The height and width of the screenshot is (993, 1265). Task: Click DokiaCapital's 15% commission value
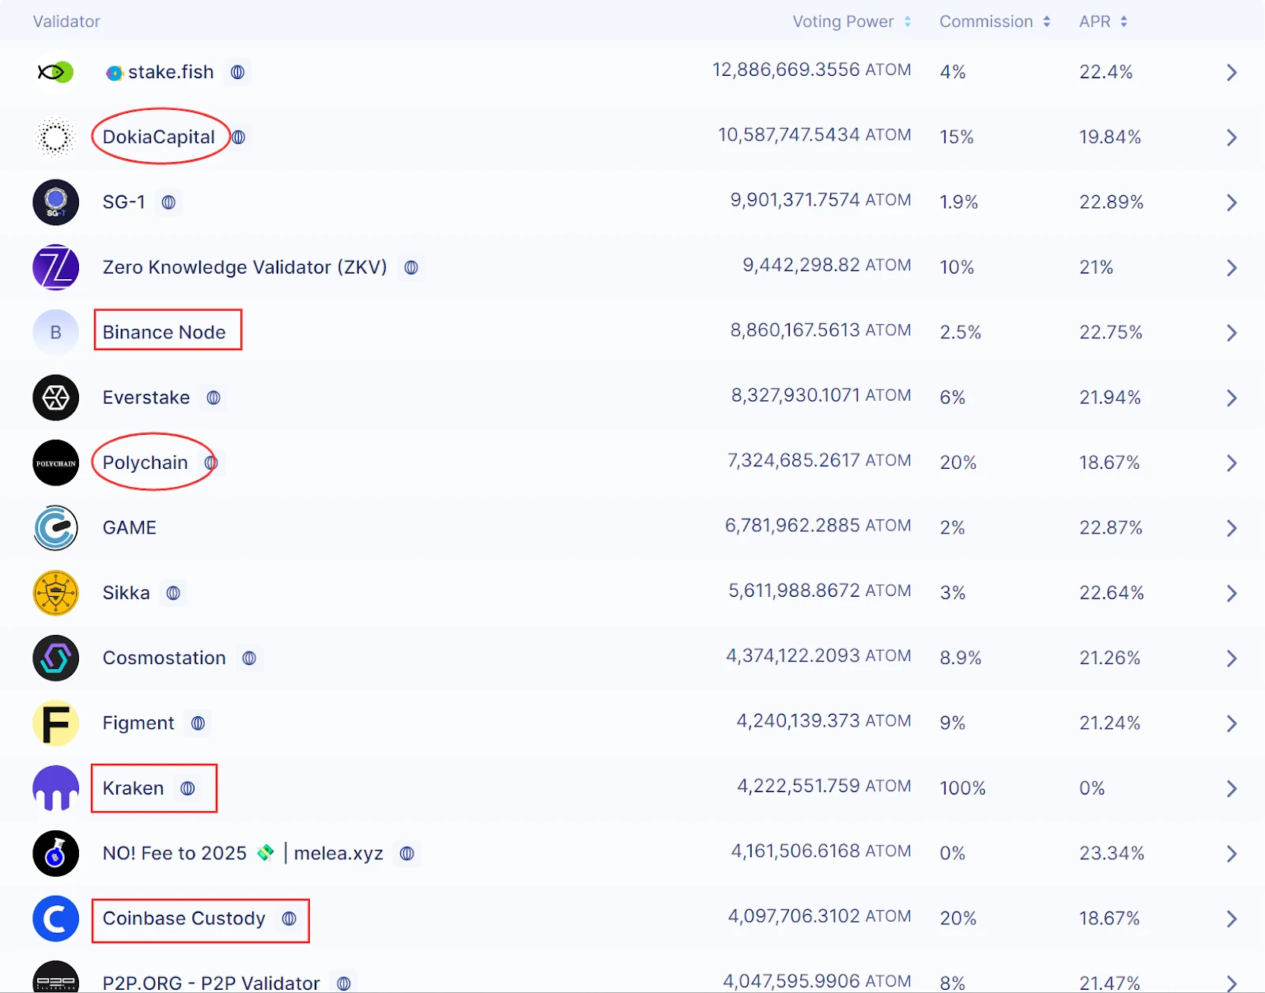click(x=957, y=138)
